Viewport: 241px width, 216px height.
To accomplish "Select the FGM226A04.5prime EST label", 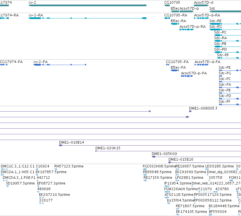I will tap(181, 189).
